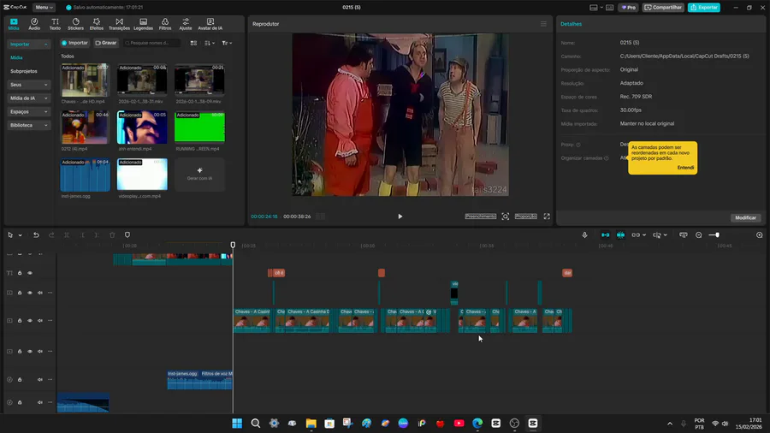The height and width of the screenshot is (433, 770).
Task: Click the undo arrow in timeline toolbar
Action: 36,234
